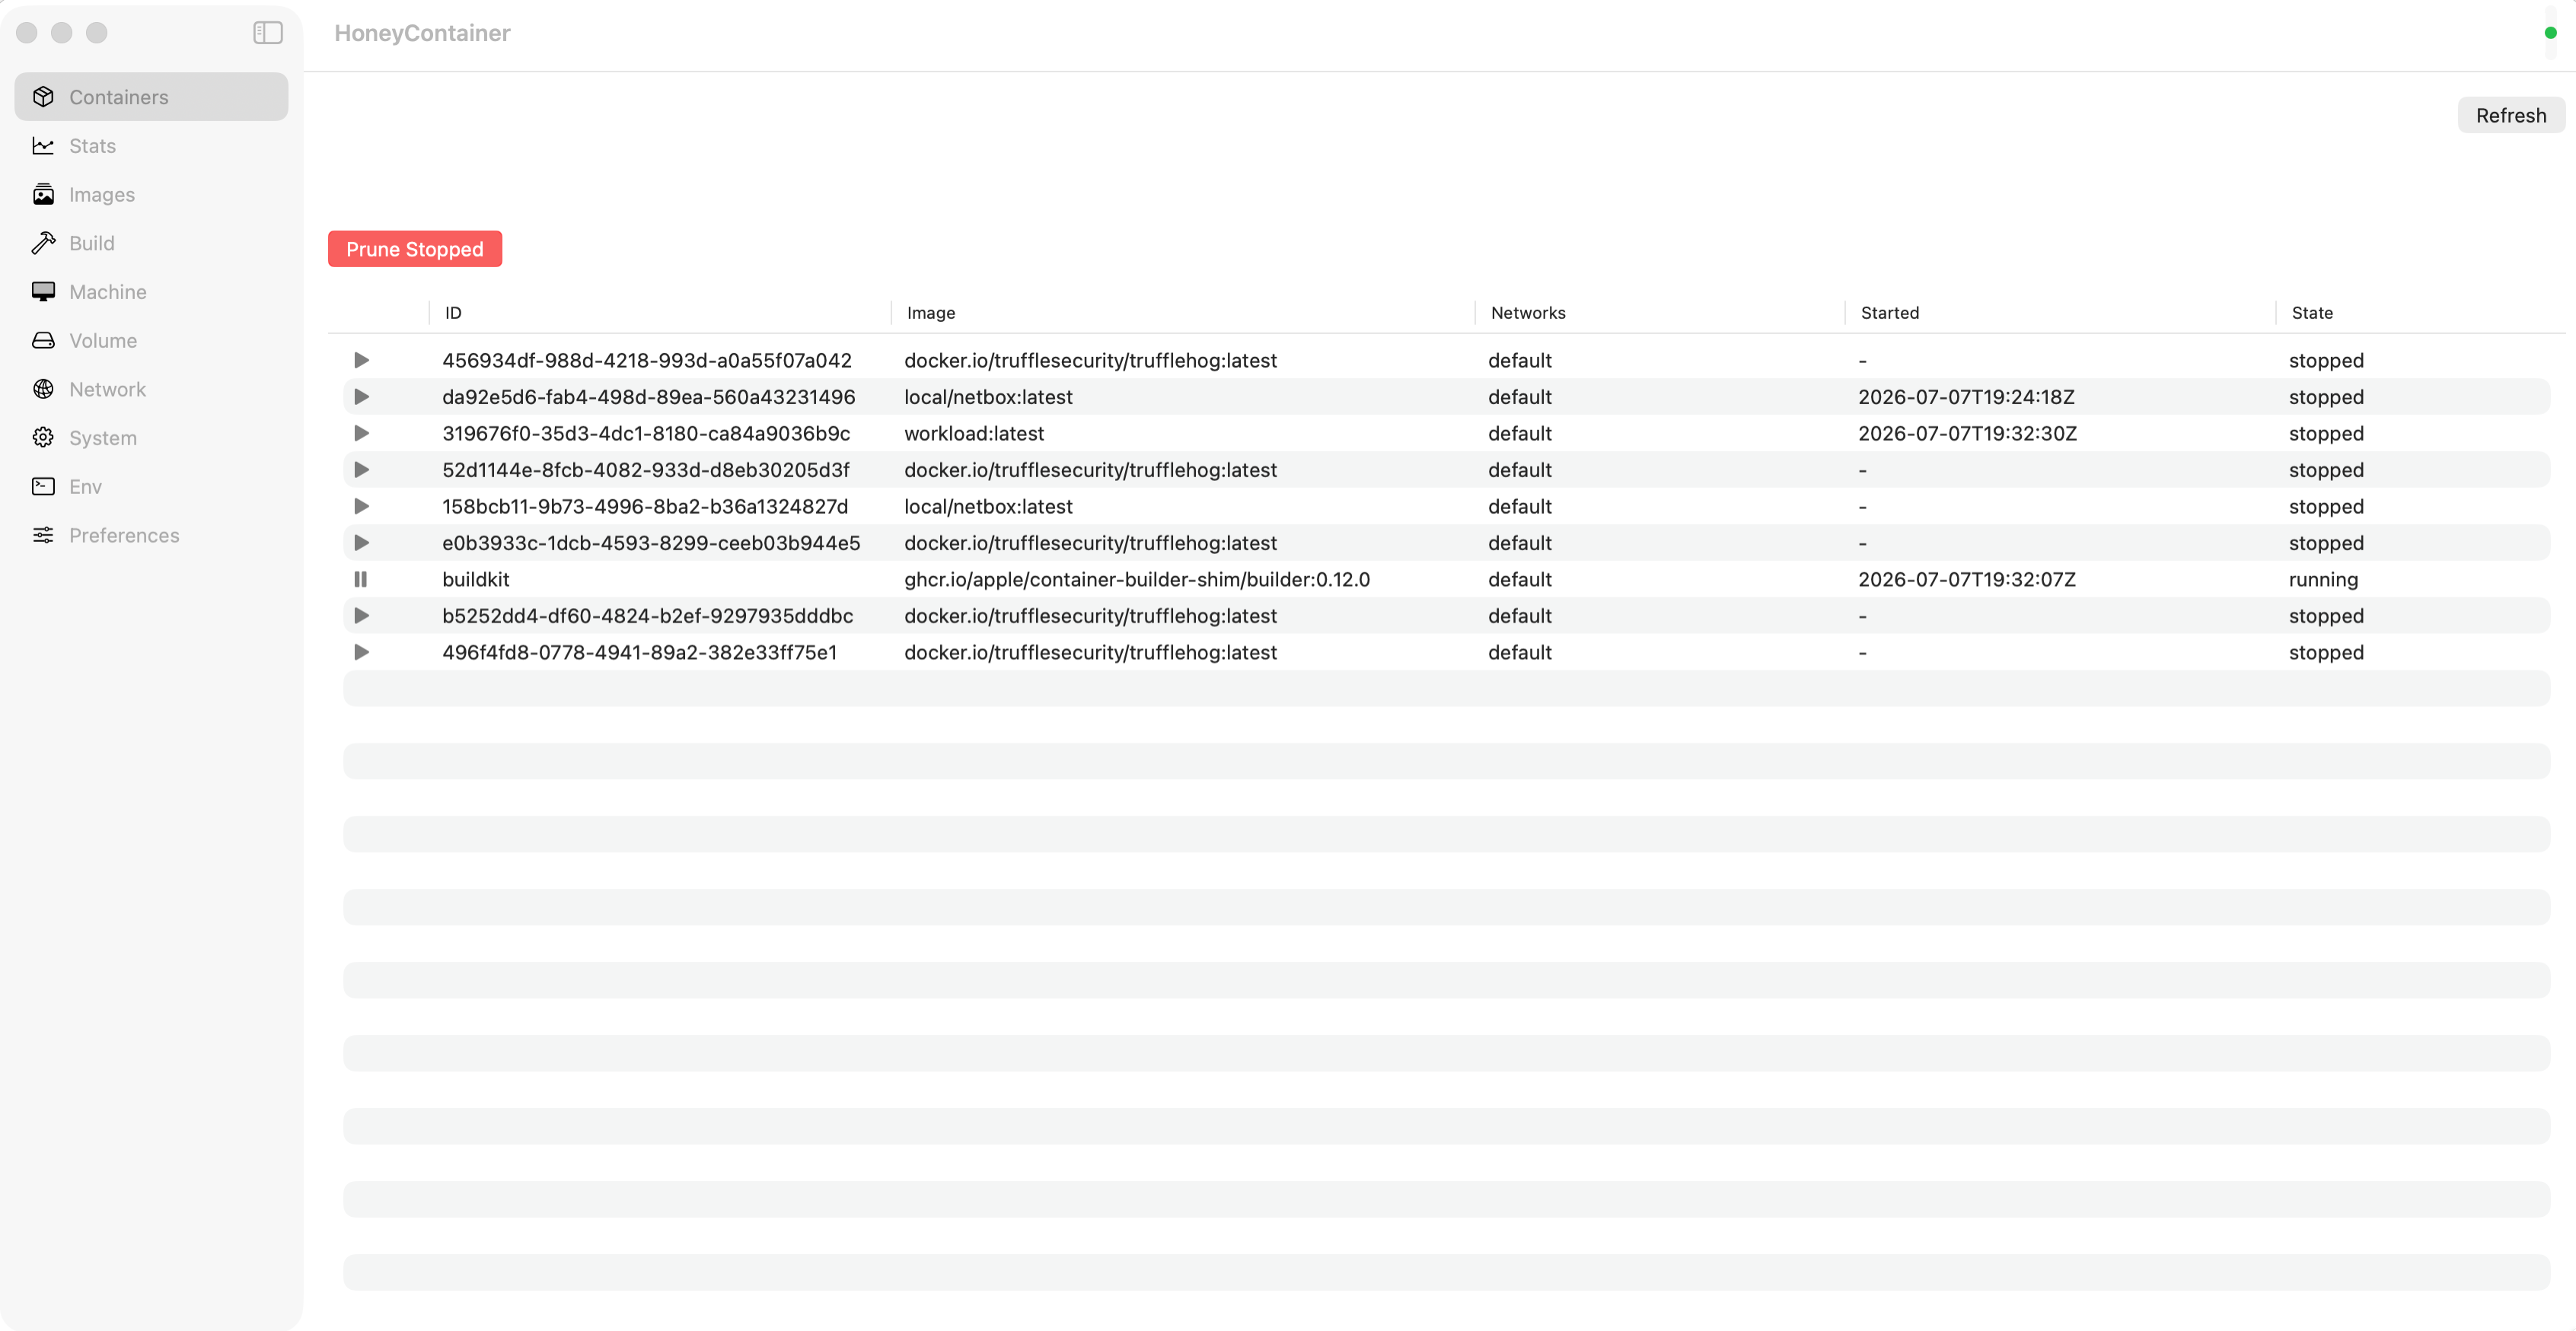
Task: Click ID da92e5d6-fab4-498d-89ea-560a43231496
Action: pos(648,397)
